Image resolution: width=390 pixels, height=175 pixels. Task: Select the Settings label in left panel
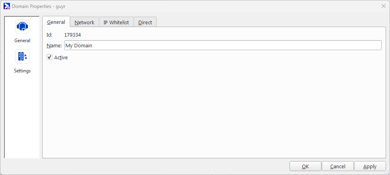(x=22, y=71)
